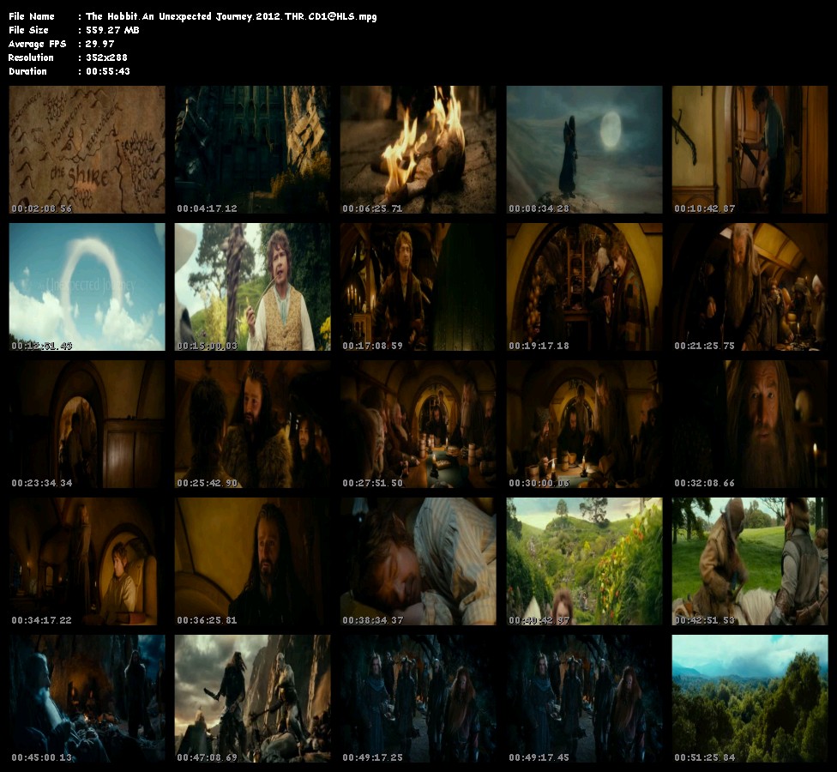Screen dimensions: 837x772
Task: Click the average FPS value 29.97
Action: click(99, 44)
